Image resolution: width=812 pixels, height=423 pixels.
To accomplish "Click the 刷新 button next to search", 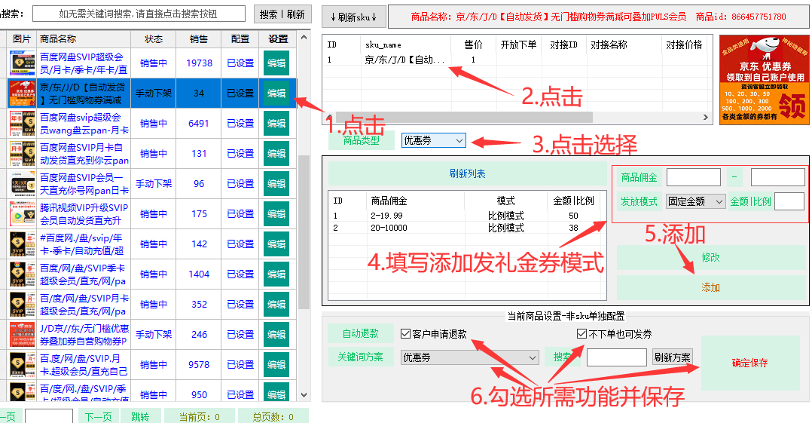I will coord(296,14).
